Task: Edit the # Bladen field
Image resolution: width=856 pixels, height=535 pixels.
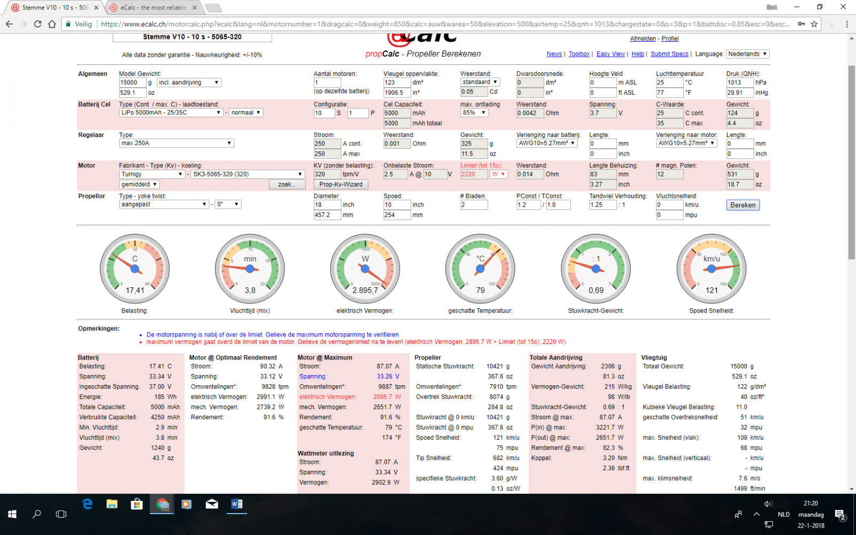Action: [x=474, y=205]
